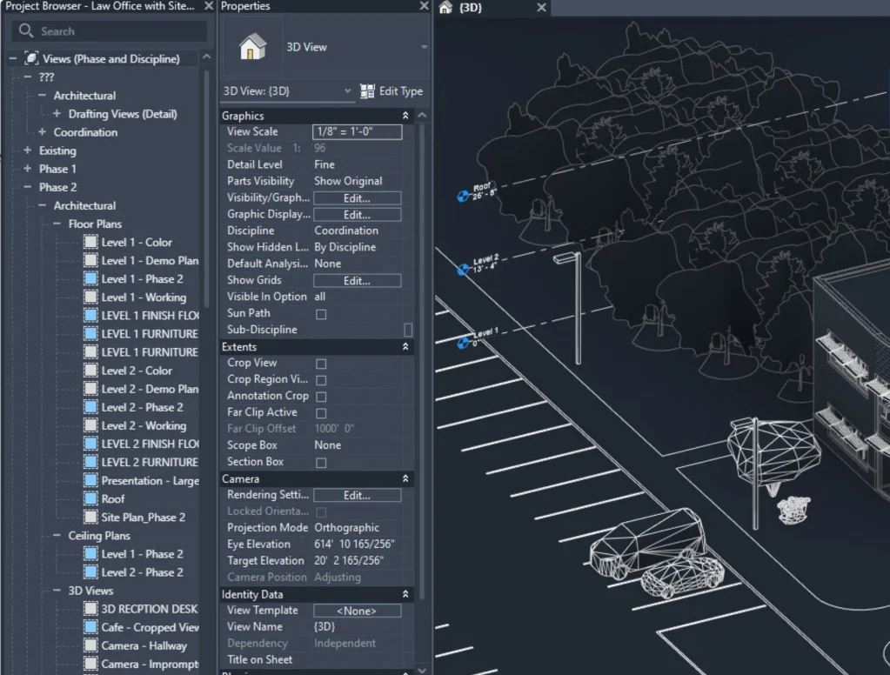The height and width of the screenshot is (675, 890).
Task: Collapse the Graphics properties section
Action: point(405,115)
